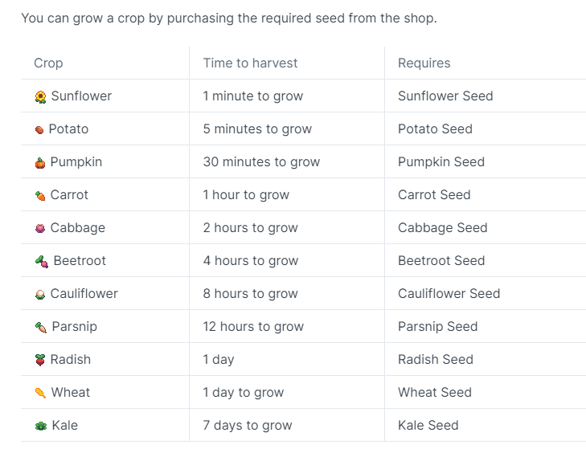Click the Sunflower crop icon

pyautogui.click(x=40, y=97)
